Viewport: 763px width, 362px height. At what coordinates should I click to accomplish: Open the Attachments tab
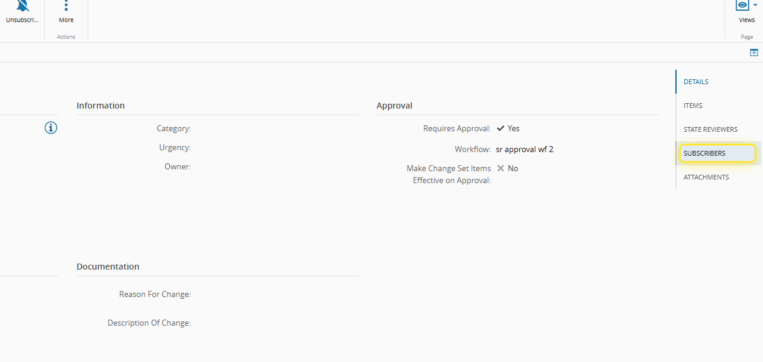(706, 177)
